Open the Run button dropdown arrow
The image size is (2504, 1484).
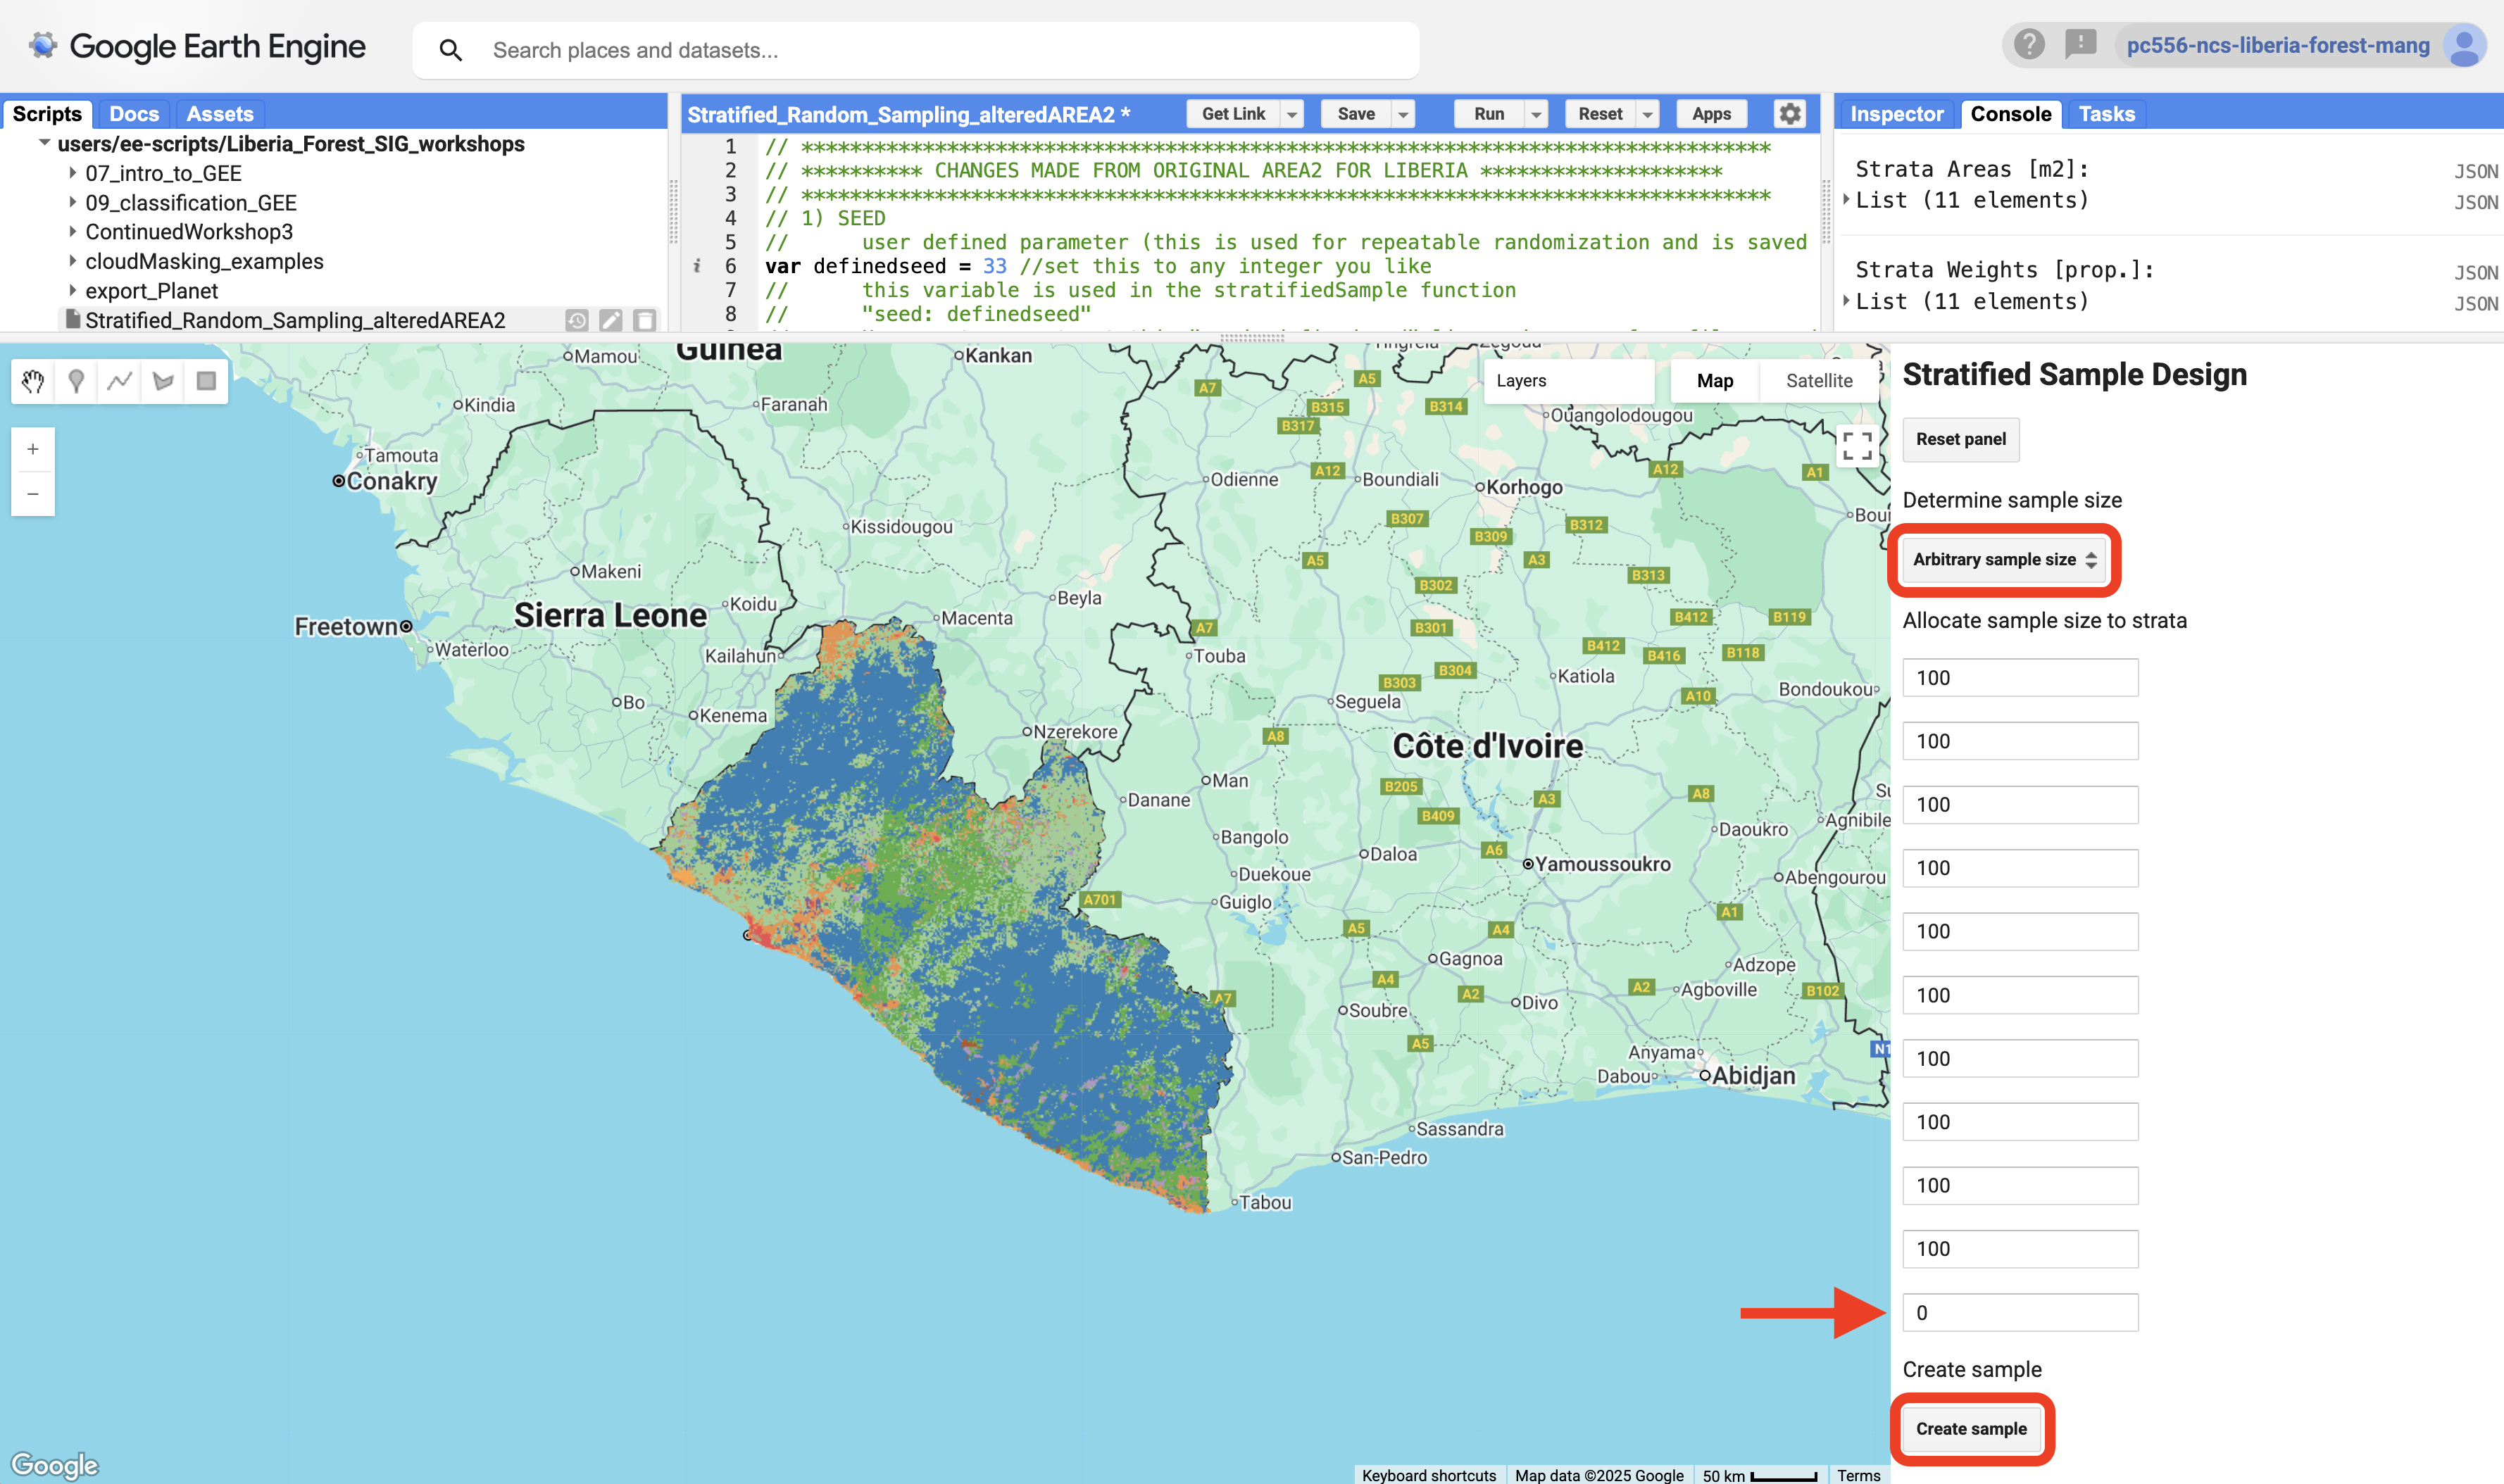coord(1536,115)
